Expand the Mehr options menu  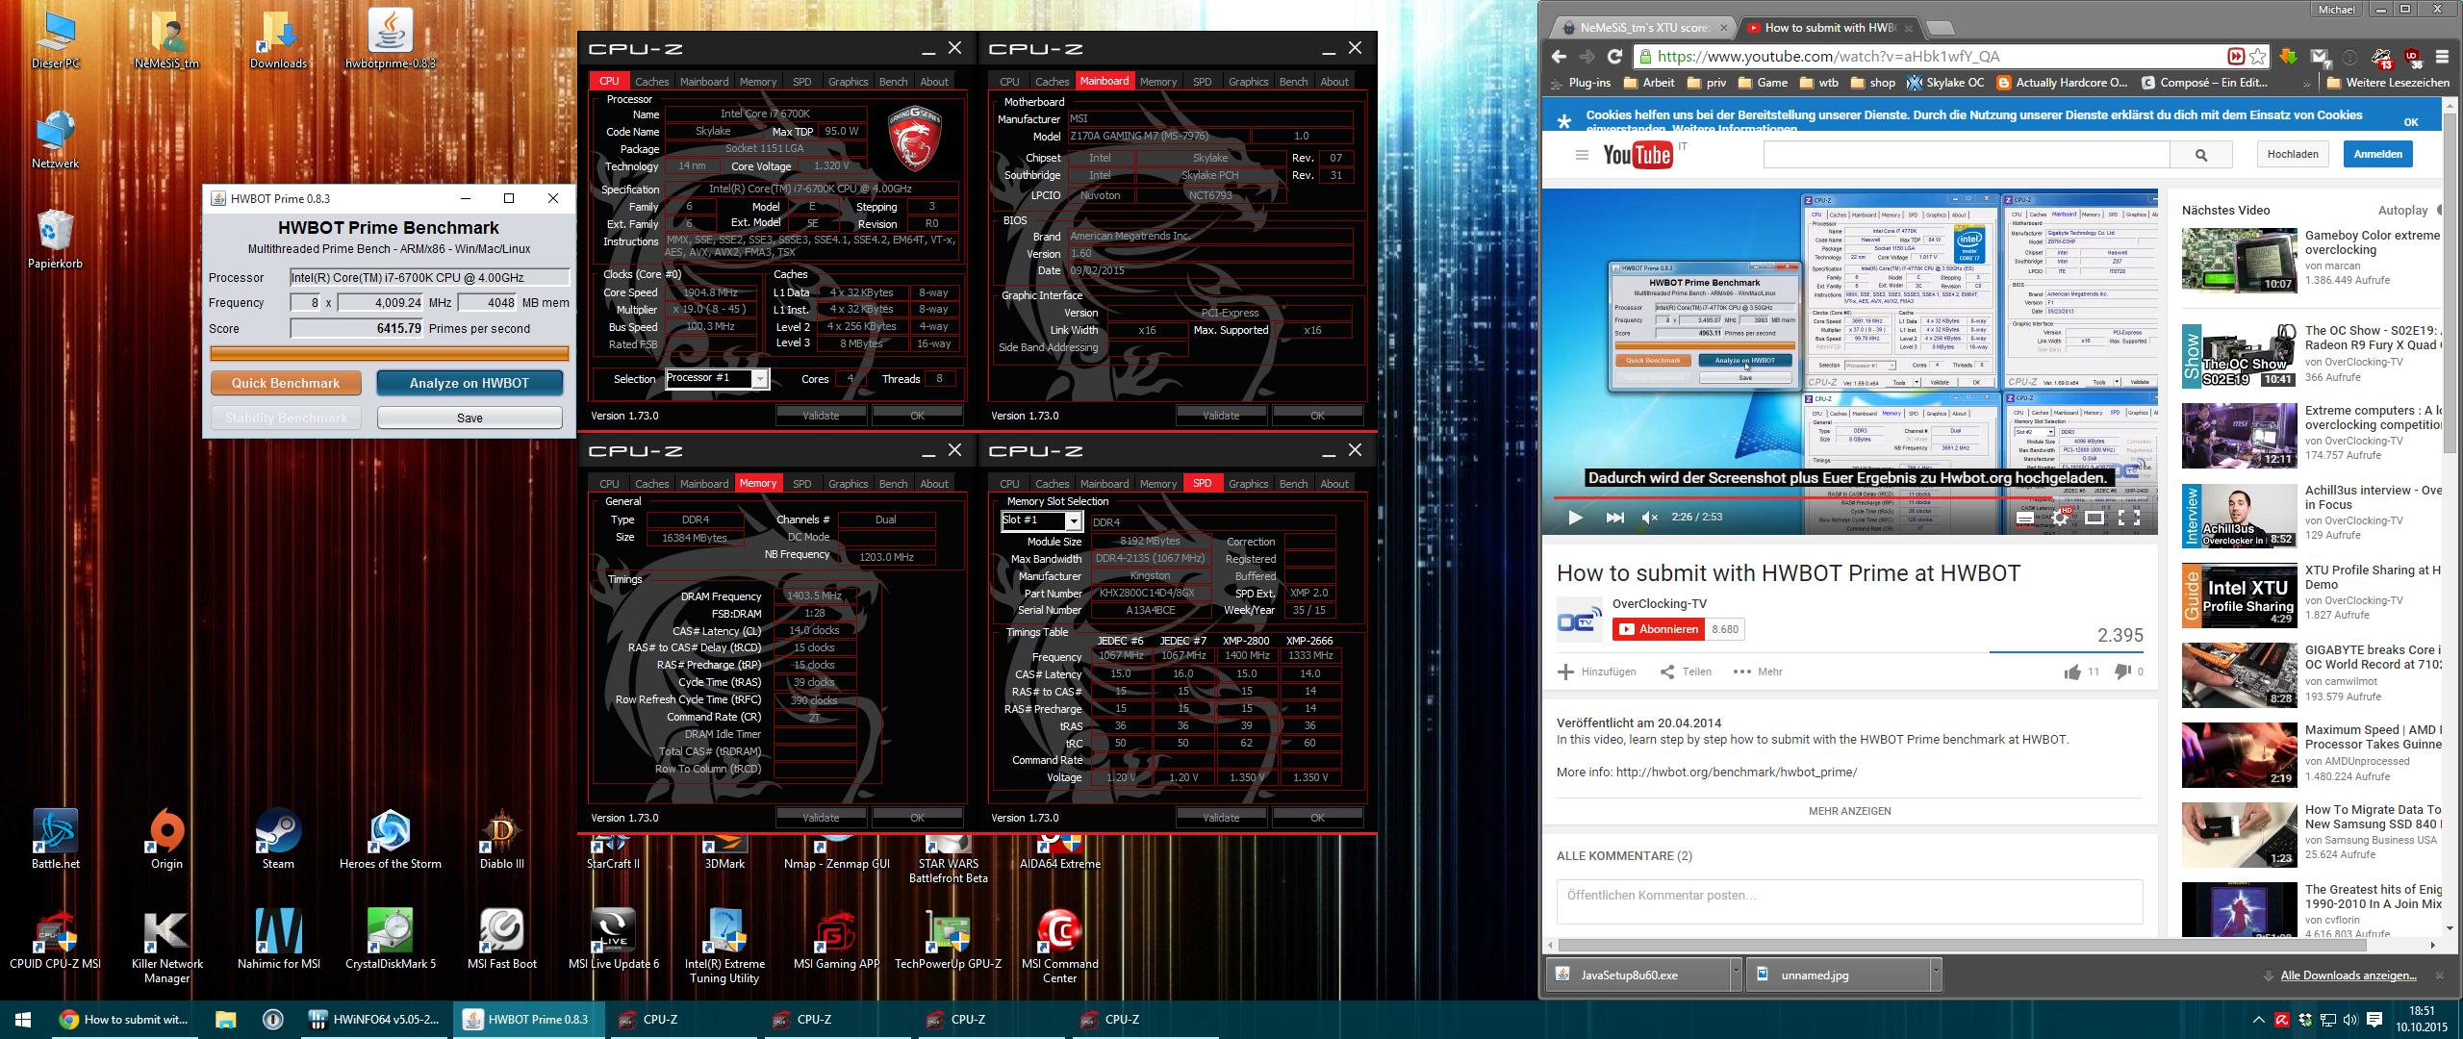pyautogui.click(x=1758, y=672)
